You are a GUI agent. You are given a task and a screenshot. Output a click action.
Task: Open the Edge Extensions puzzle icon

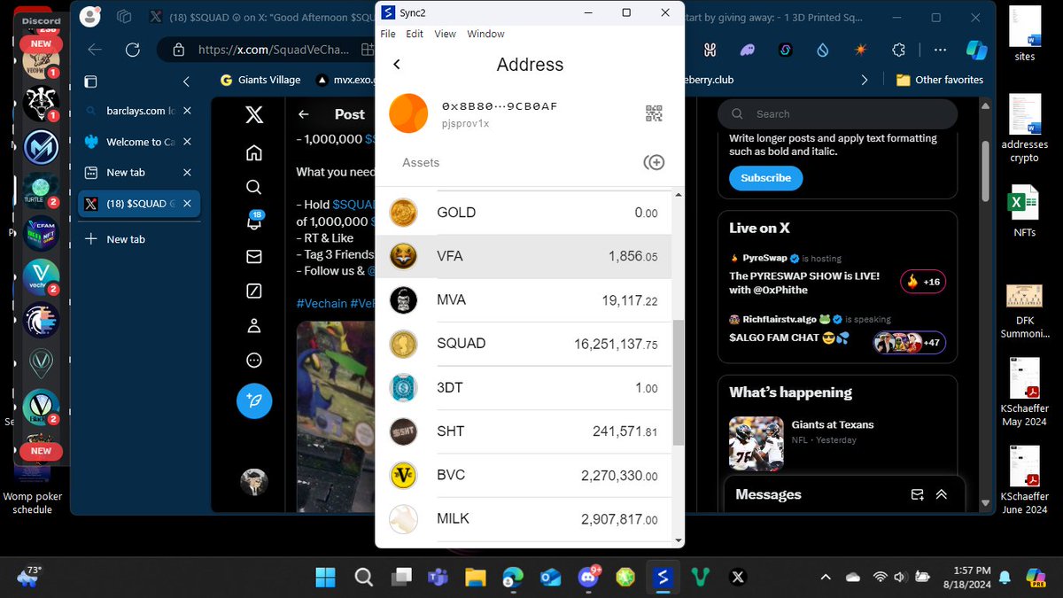tap(898, 50)
